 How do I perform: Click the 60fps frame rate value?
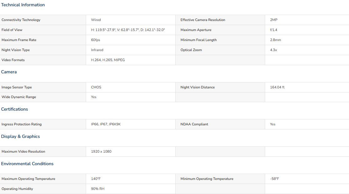95,40
